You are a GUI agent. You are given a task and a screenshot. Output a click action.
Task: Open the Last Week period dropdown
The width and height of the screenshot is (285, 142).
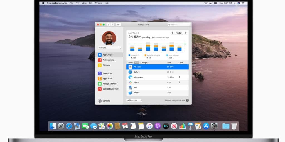tap(134, 33)
